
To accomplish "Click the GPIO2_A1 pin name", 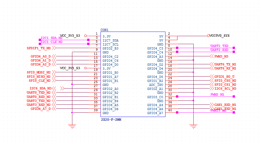I will [x=155, y=89].
